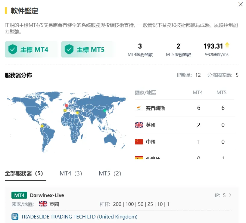Close the 軟件鑑定 dialog with X
This screenshot has height=223, width=246.
(x=240, y=4)
